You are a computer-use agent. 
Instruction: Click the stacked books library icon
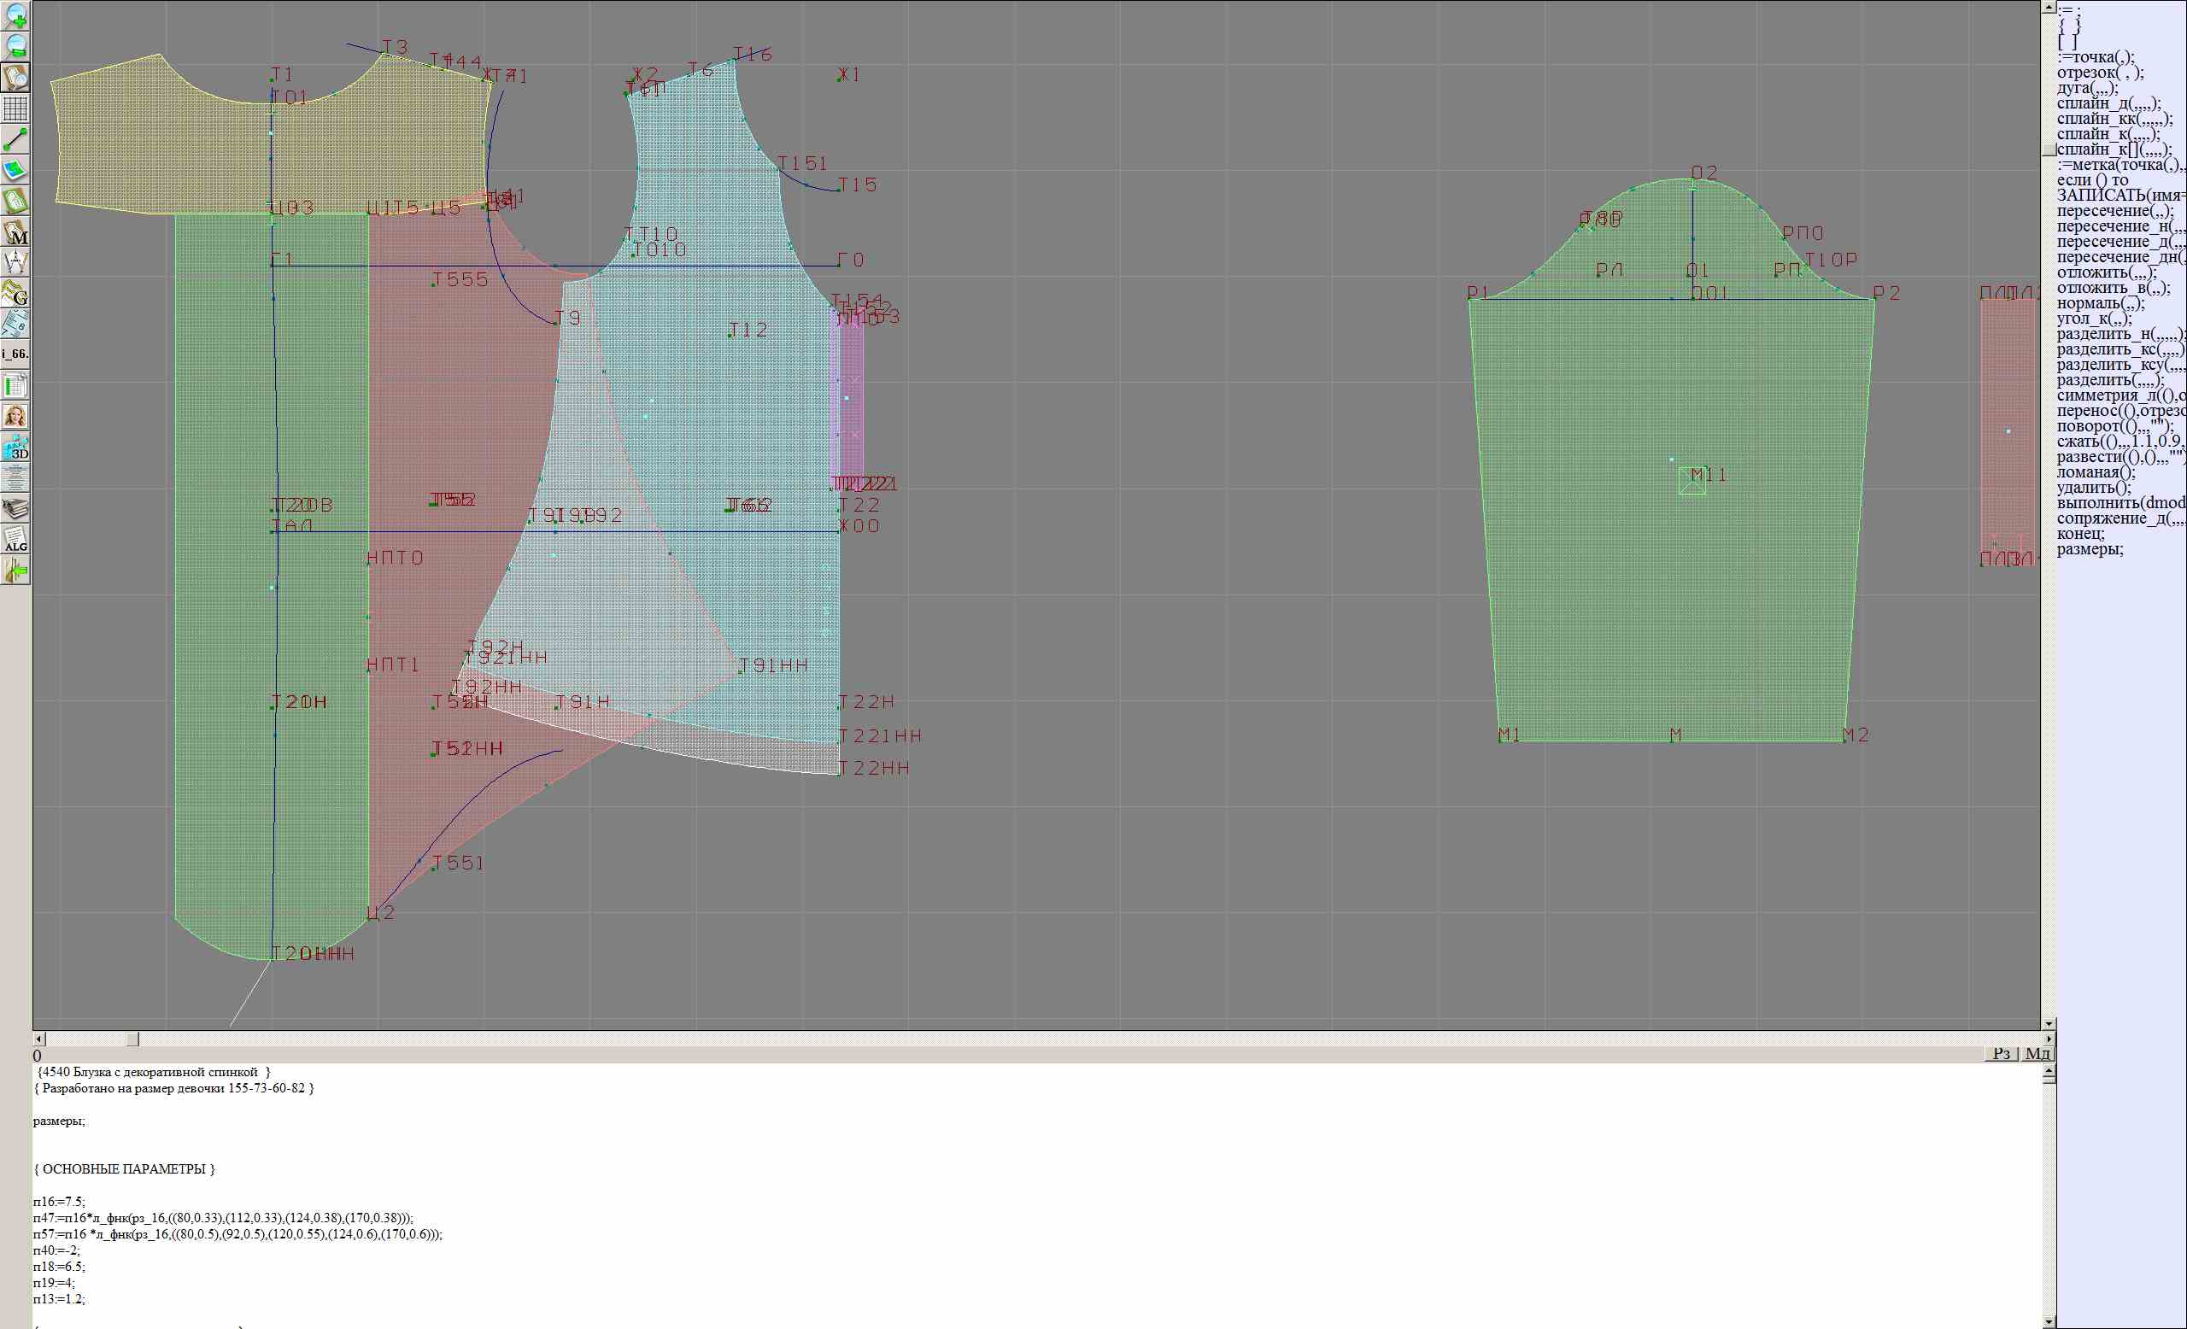click(x=16, y=508)
